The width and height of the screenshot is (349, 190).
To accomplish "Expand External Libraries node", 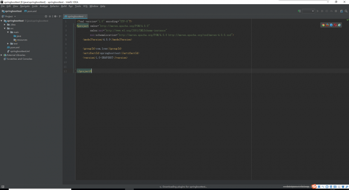I will (x=1, y=55).
